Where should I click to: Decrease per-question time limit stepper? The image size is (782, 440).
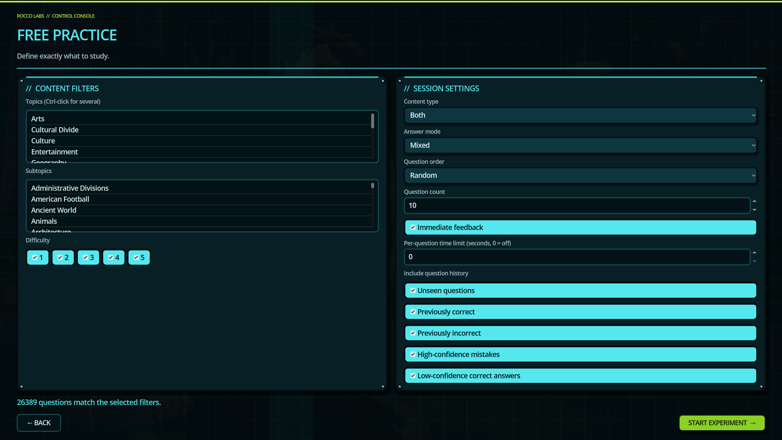click(x=754, y=261)
